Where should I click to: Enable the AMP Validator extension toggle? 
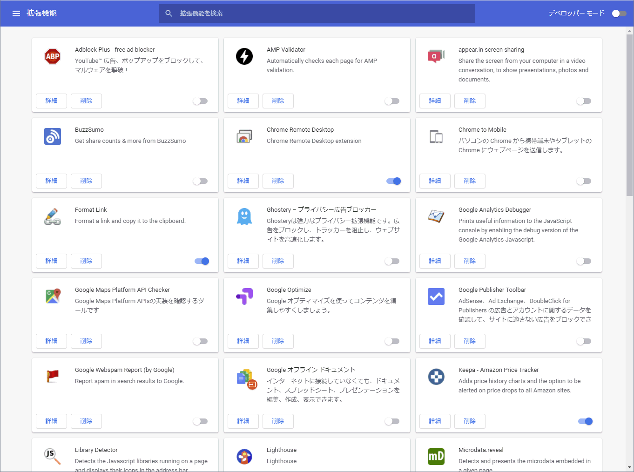tap(392, 101)
